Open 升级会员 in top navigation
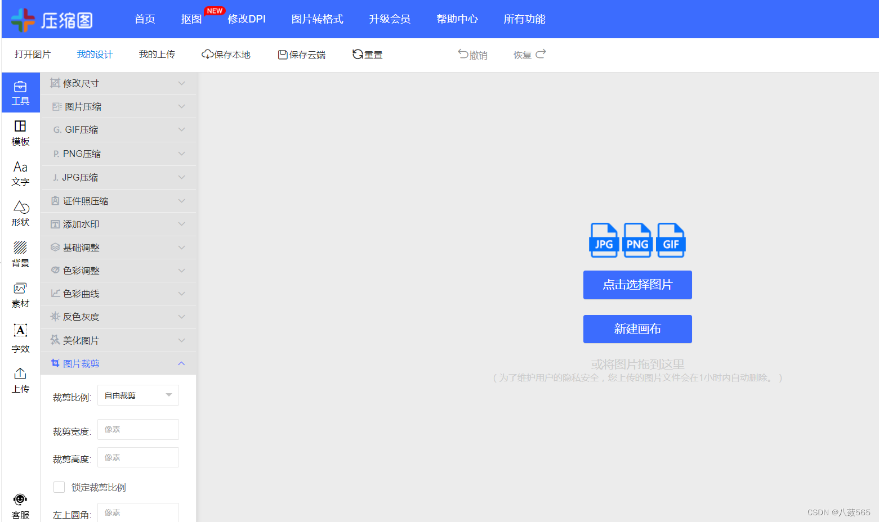The height and width of the screenshot is (522, 879). click(390, 19)
